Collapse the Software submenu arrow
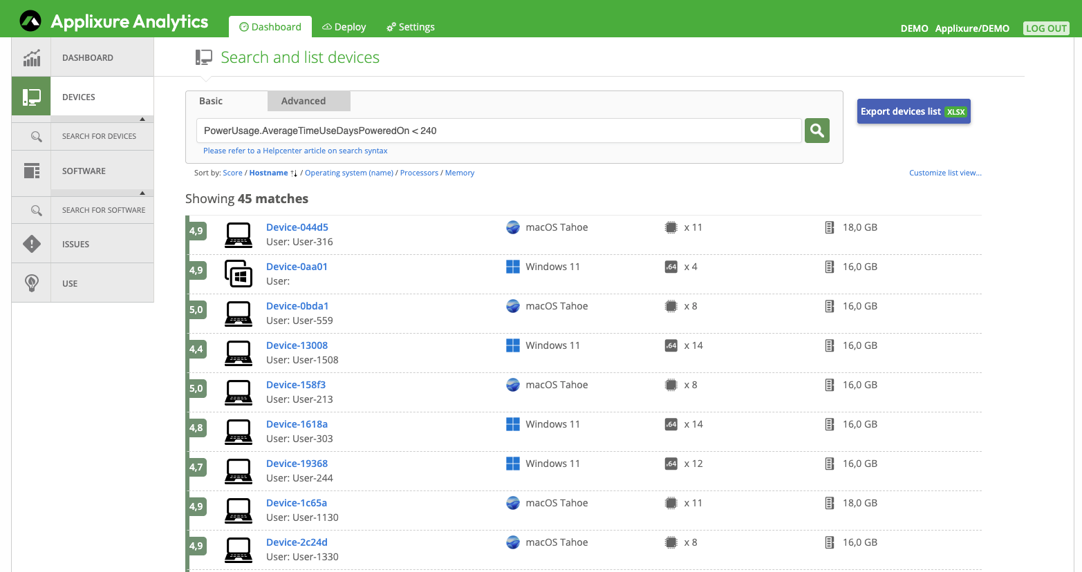This screenshot has height=572, width=1082. [x=142, y=193]
